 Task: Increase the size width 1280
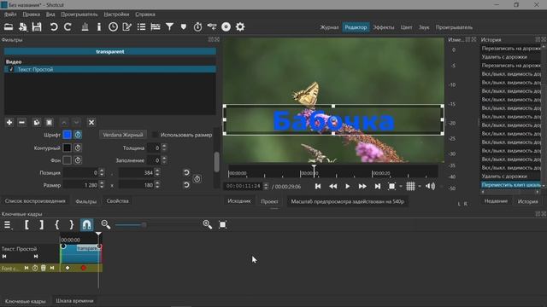102,182
